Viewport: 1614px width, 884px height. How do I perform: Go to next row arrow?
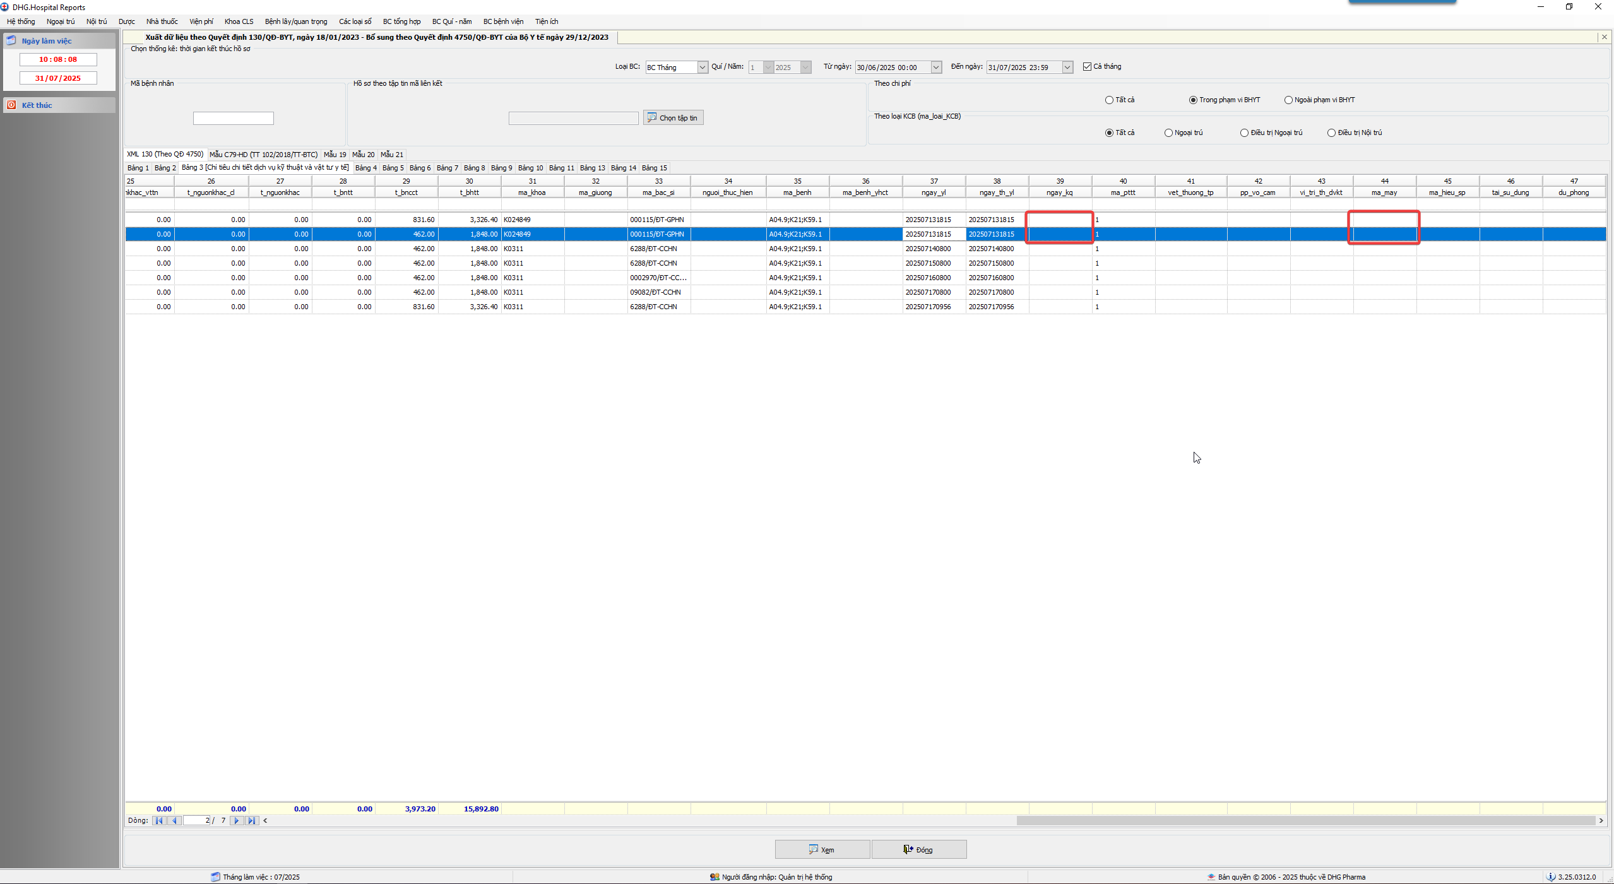tap(237, 820)
